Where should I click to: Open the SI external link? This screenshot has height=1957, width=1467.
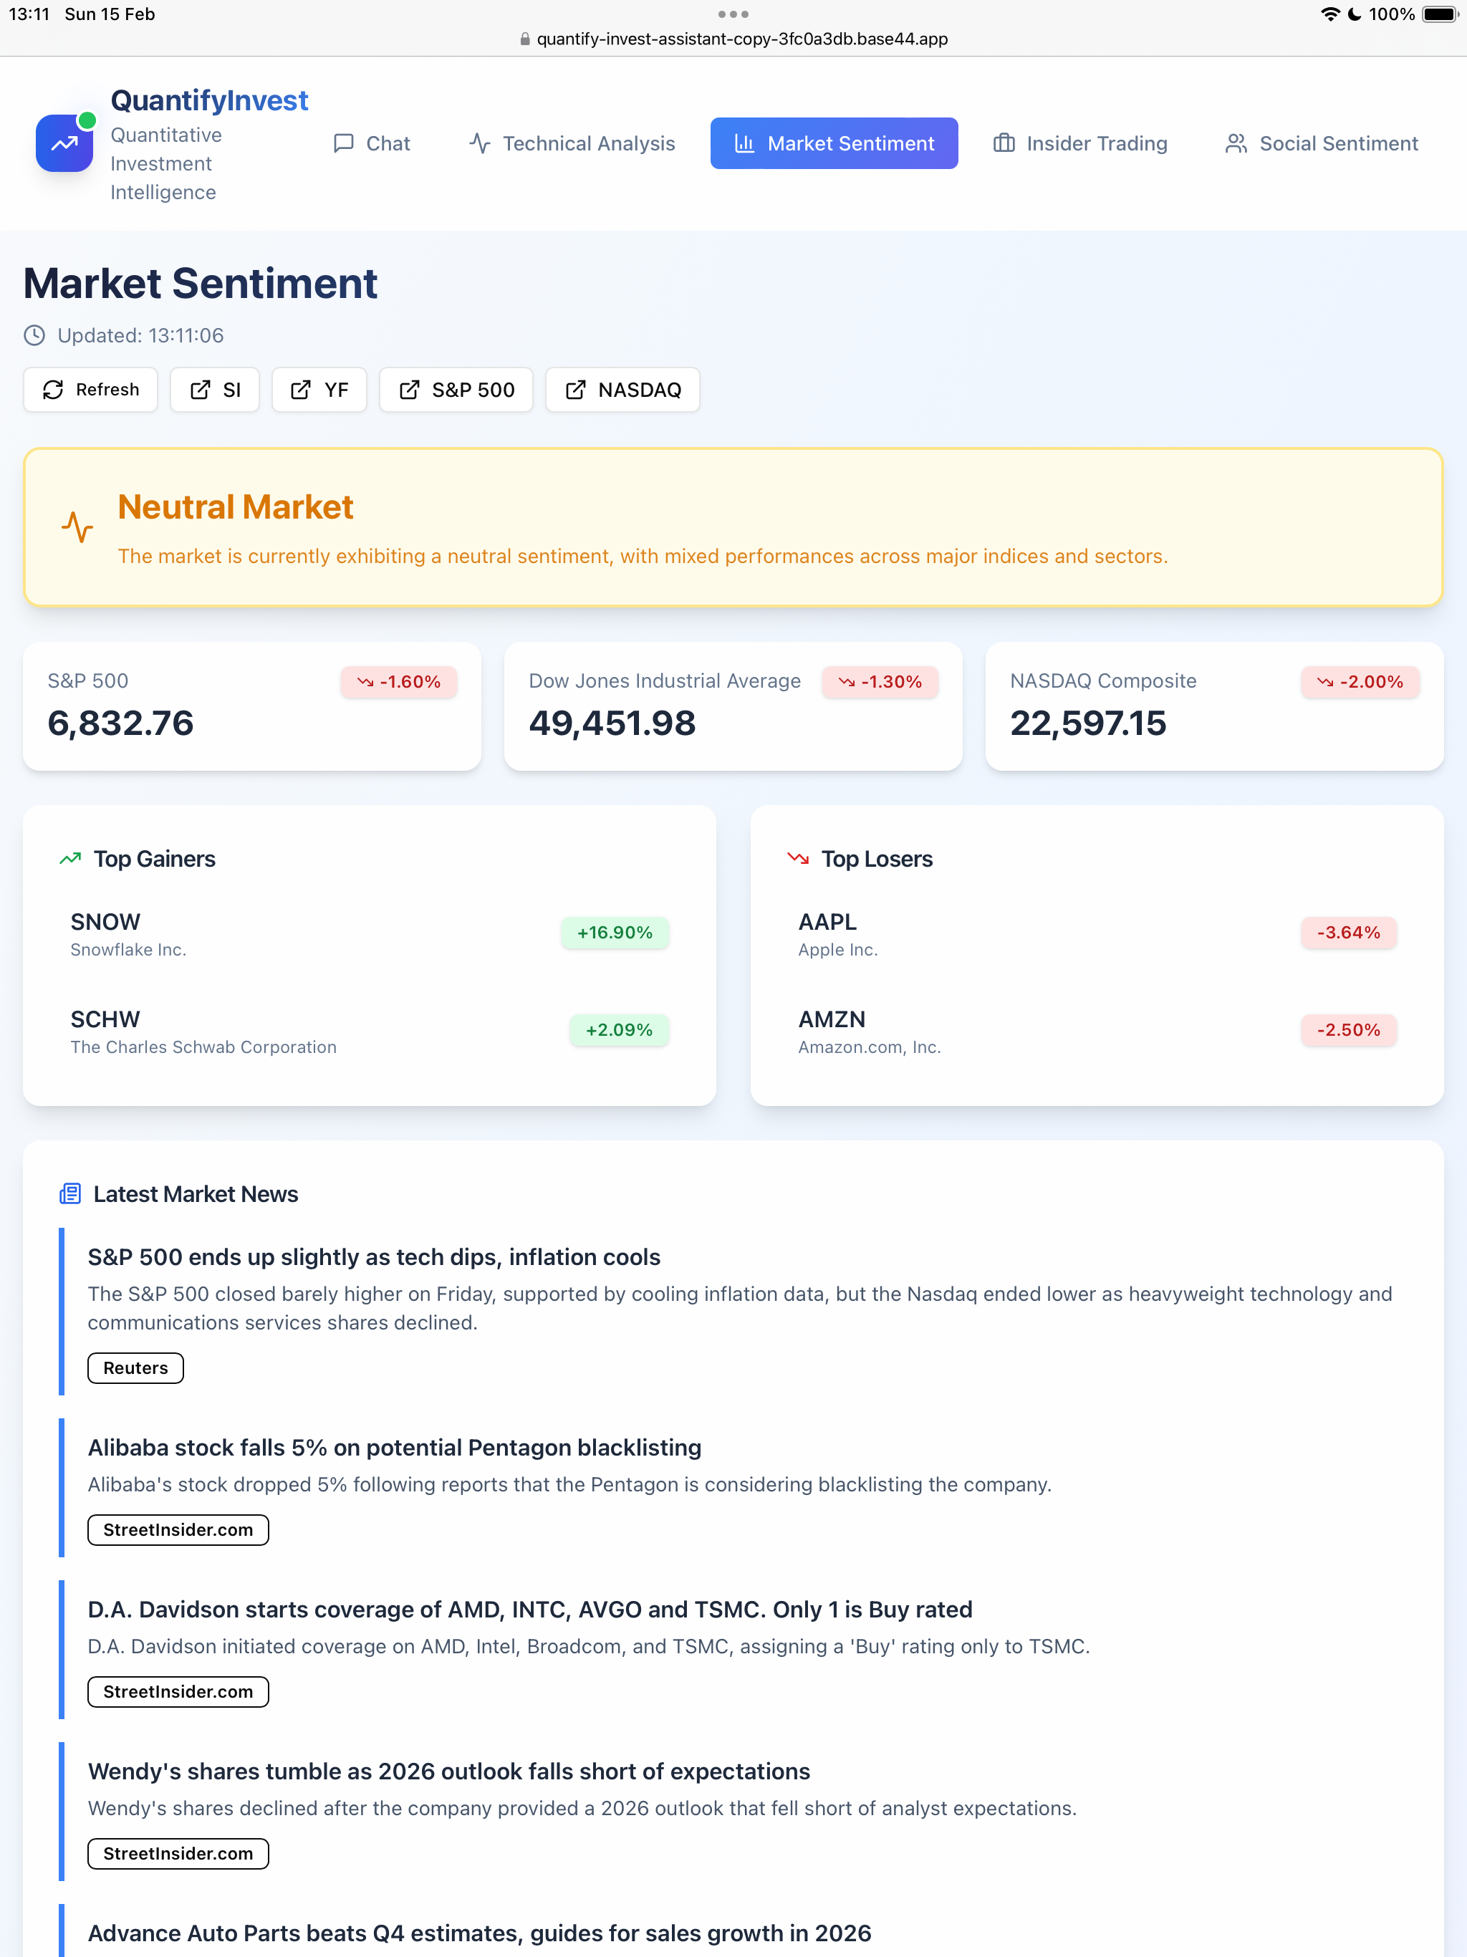coord(215,389)
